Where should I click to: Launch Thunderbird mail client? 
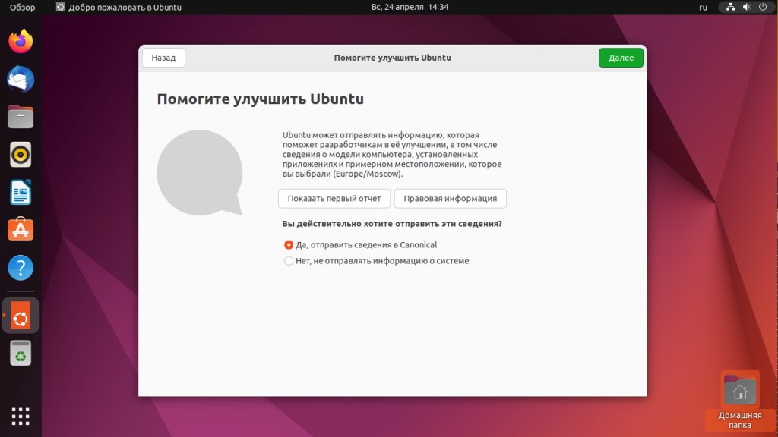(21, 78)
